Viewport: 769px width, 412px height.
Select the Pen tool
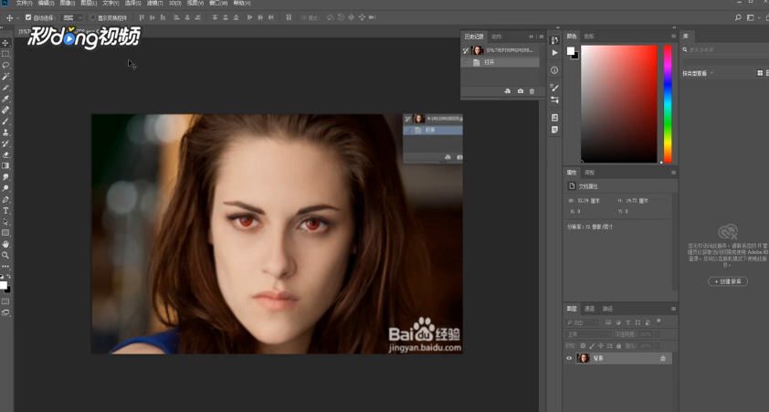coord(5,200)
